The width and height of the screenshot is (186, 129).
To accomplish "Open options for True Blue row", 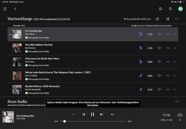I will pyautogui.click(x=168, y=48).
